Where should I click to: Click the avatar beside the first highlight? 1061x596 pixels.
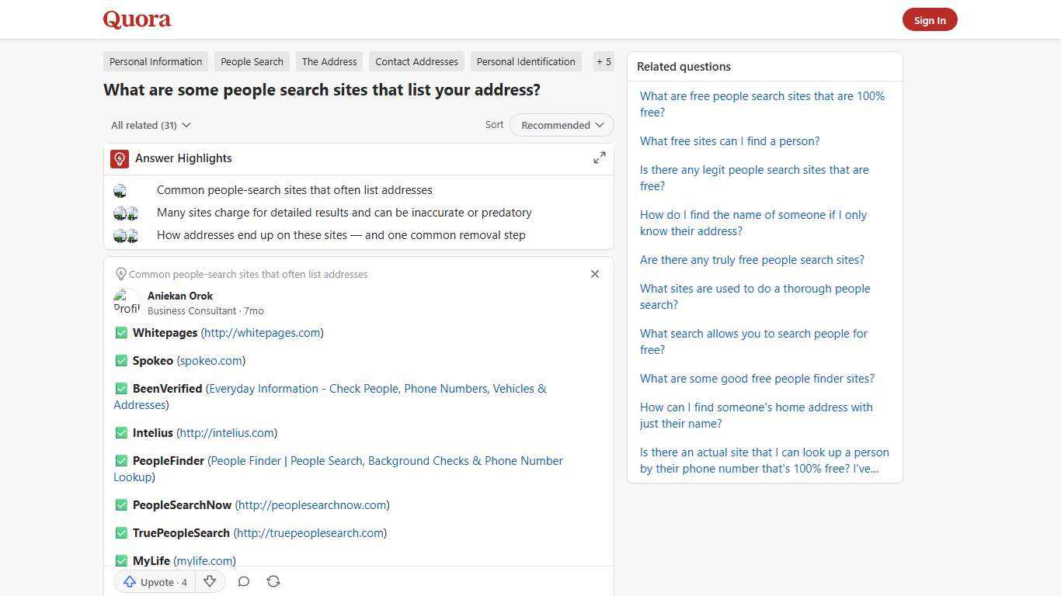coord(120,190)
